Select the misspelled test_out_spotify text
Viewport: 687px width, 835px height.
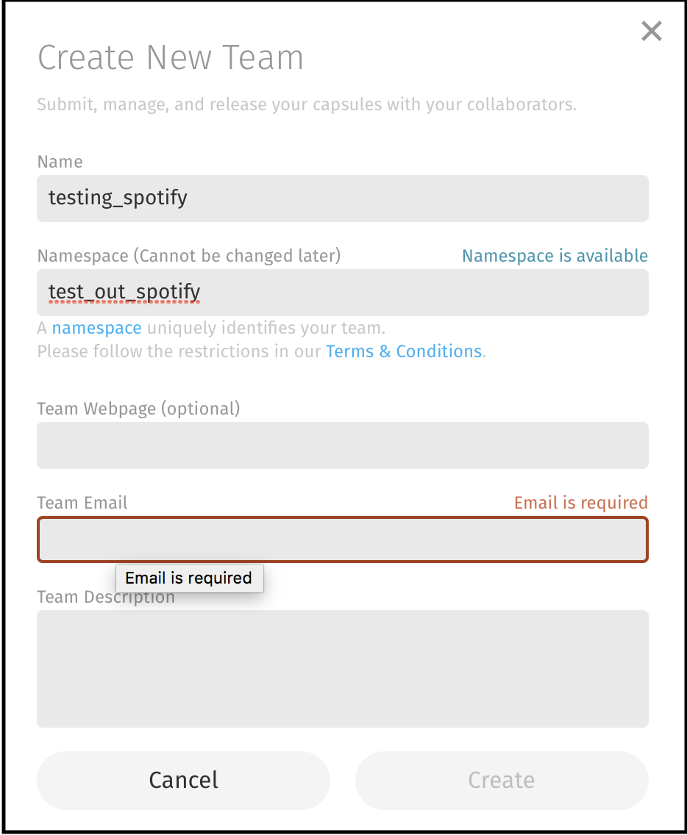[x=124, y=292]
